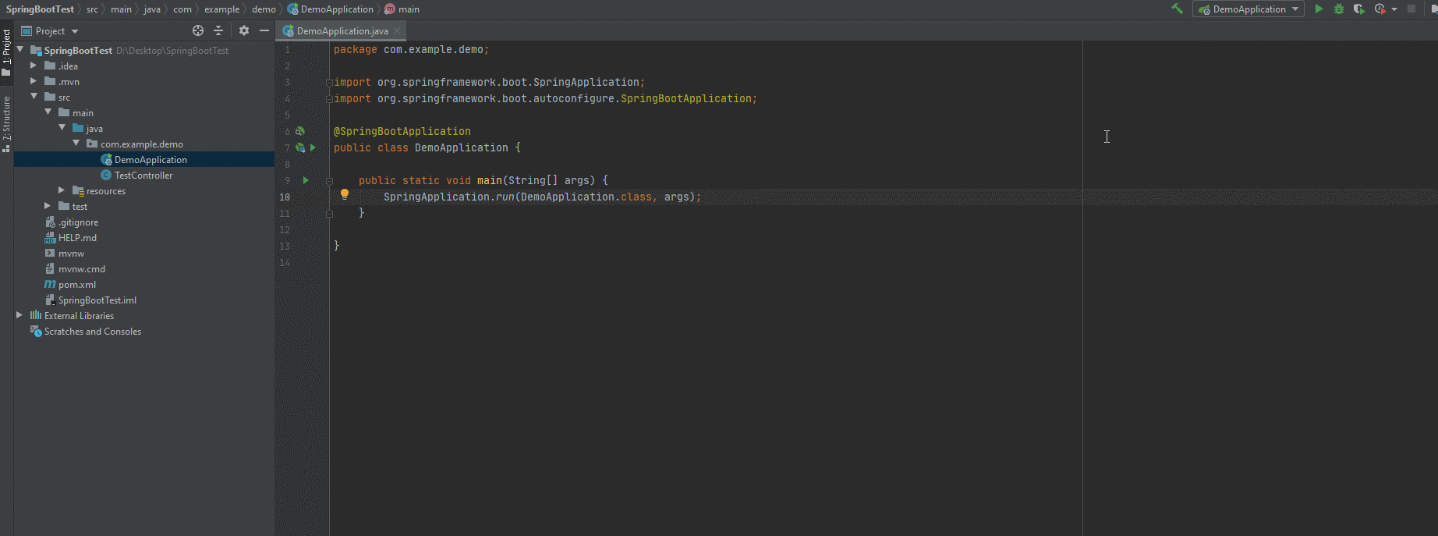
Task: Select pom.xml in the project tree
Action: (x=76, y=285)
